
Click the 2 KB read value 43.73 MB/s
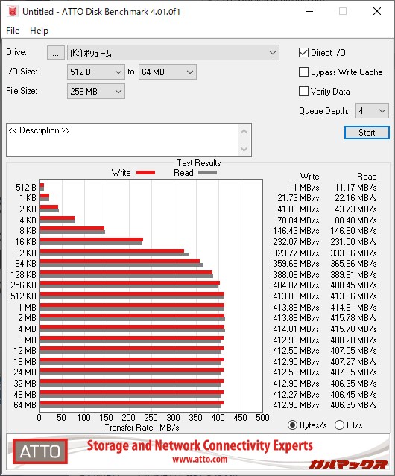pyautogui.click(x=355, y=209)
